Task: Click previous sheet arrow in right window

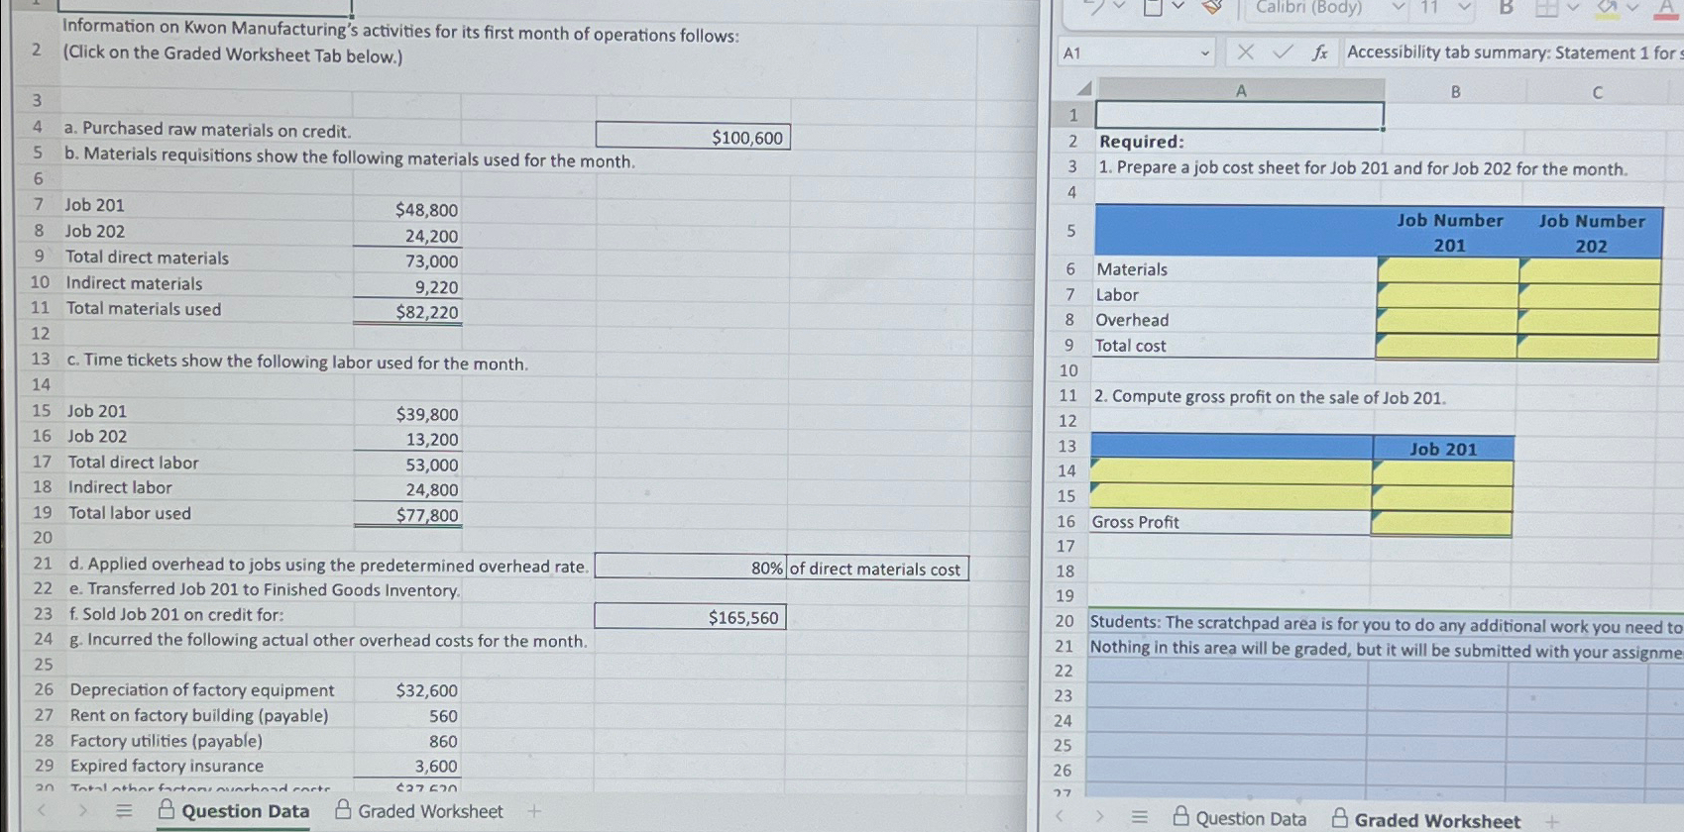Action: click(1059, 816)
